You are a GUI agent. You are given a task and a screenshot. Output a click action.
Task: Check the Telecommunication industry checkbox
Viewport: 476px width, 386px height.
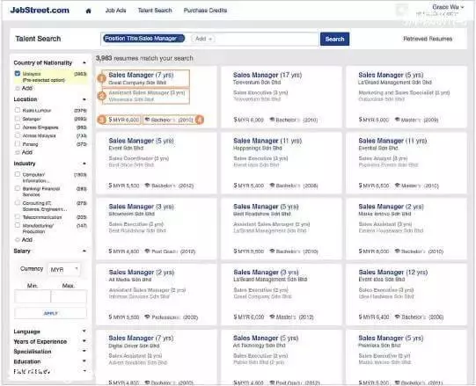(x=18, y=216)
